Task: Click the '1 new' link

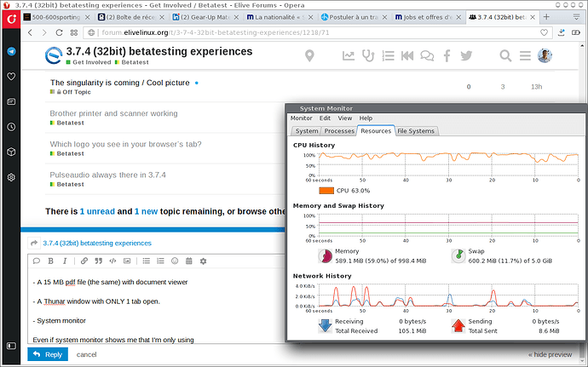Action: (x=146, y=211)
